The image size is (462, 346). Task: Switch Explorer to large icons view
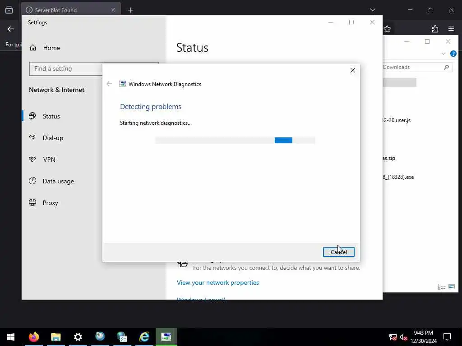point(451,287)
